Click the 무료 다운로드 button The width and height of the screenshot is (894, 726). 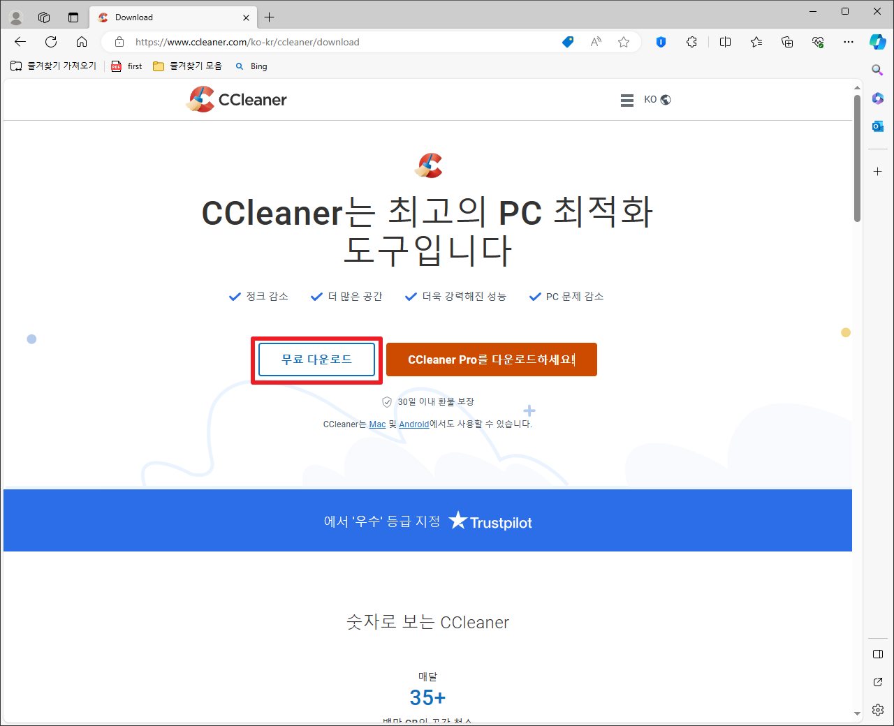pos(316,360)
